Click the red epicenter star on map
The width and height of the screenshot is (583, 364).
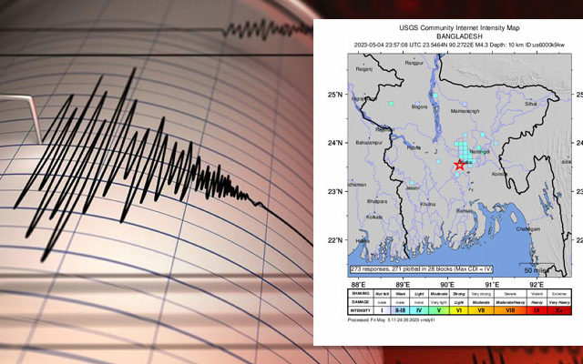460,165
